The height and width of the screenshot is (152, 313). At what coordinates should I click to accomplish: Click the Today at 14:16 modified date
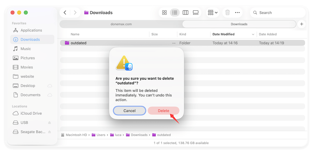[x=225, y=43]
